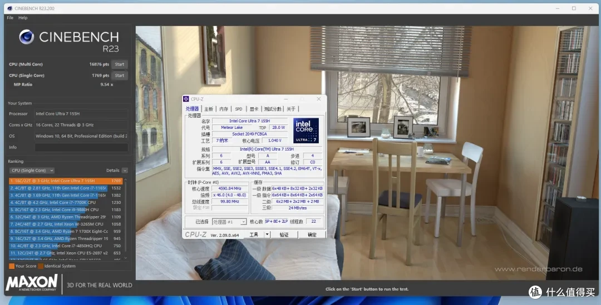Click the x 46.0 (4.0 - 48.0) multiplier value

coord(230,195)
